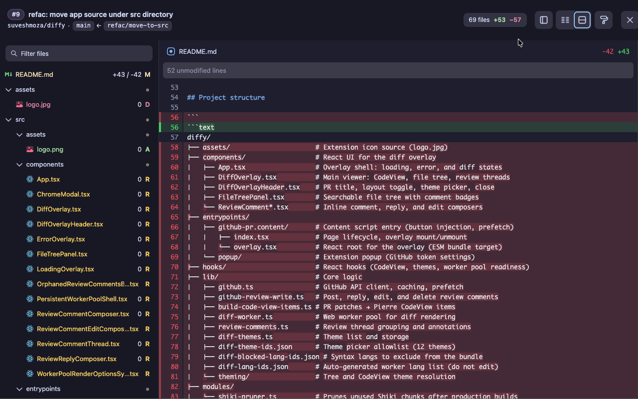Viewport: 638px width, 399px height.
Task: Select the unified diff layout button
Action: coord(582,20)
